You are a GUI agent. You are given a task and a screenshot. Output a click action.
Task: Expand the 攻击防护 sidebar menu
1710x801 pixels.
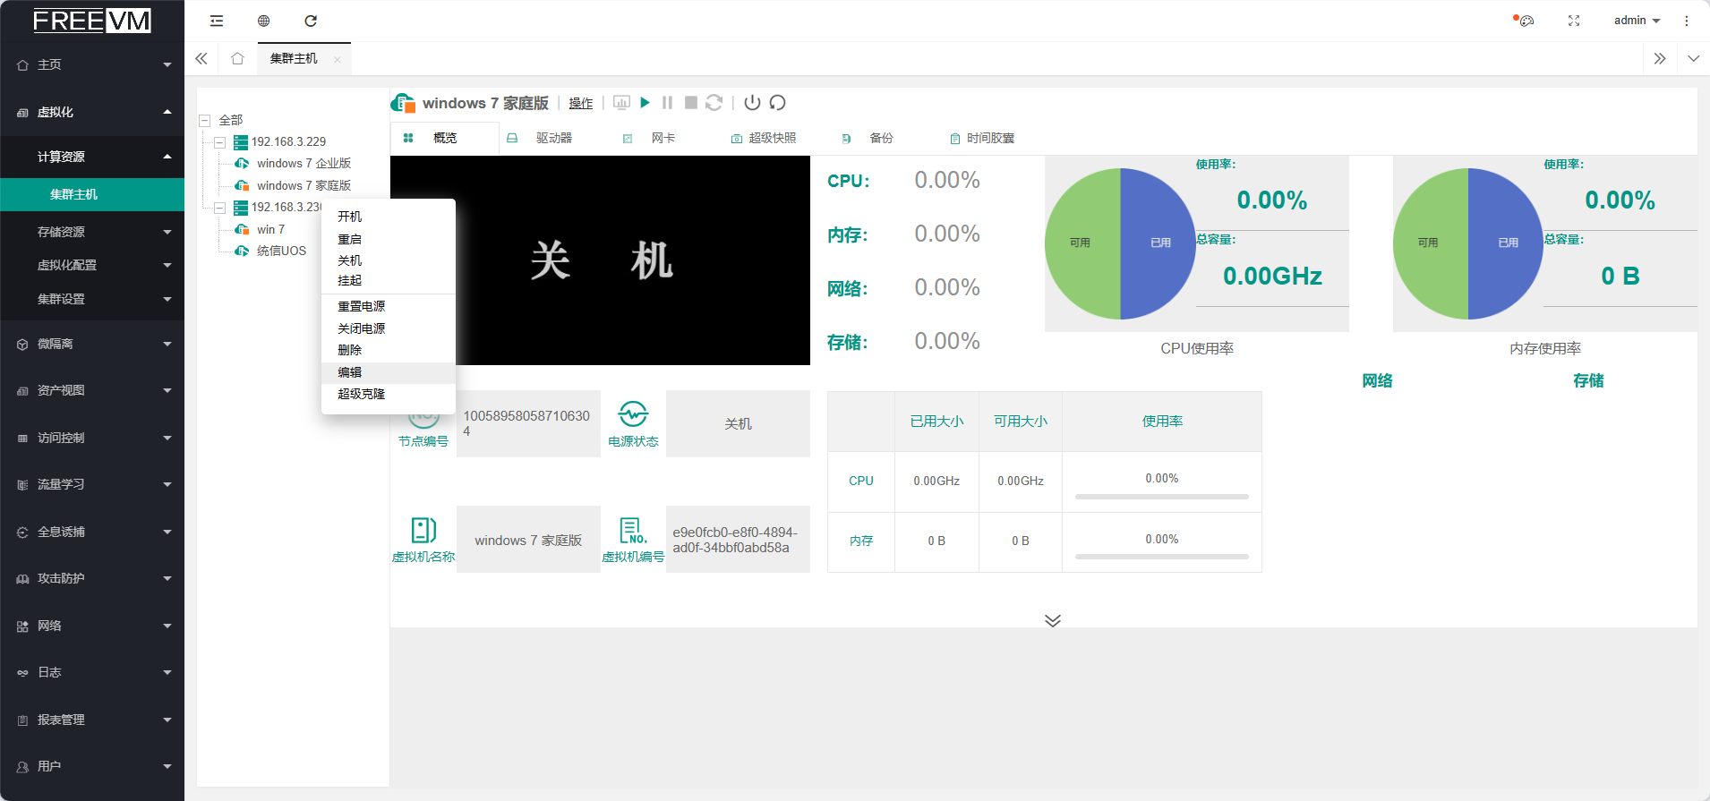pos(92,578)
